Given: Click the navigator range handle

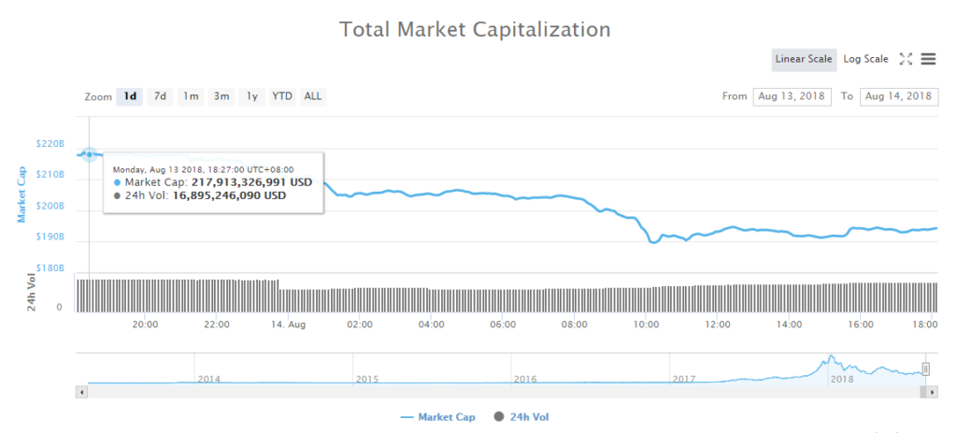Looking at the screenshot, I should point(926,369).
